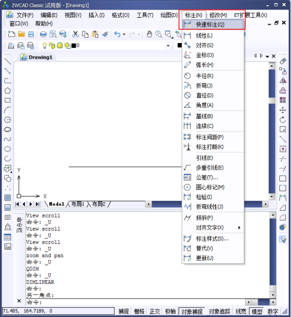291x317 pixels.
Task: Select the Rectangle tool
Action: [7, 100]
